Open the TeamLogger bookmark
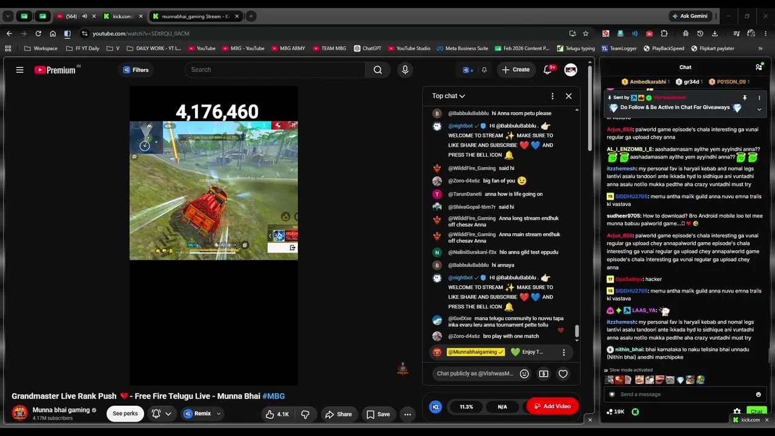 pos(619,48)
